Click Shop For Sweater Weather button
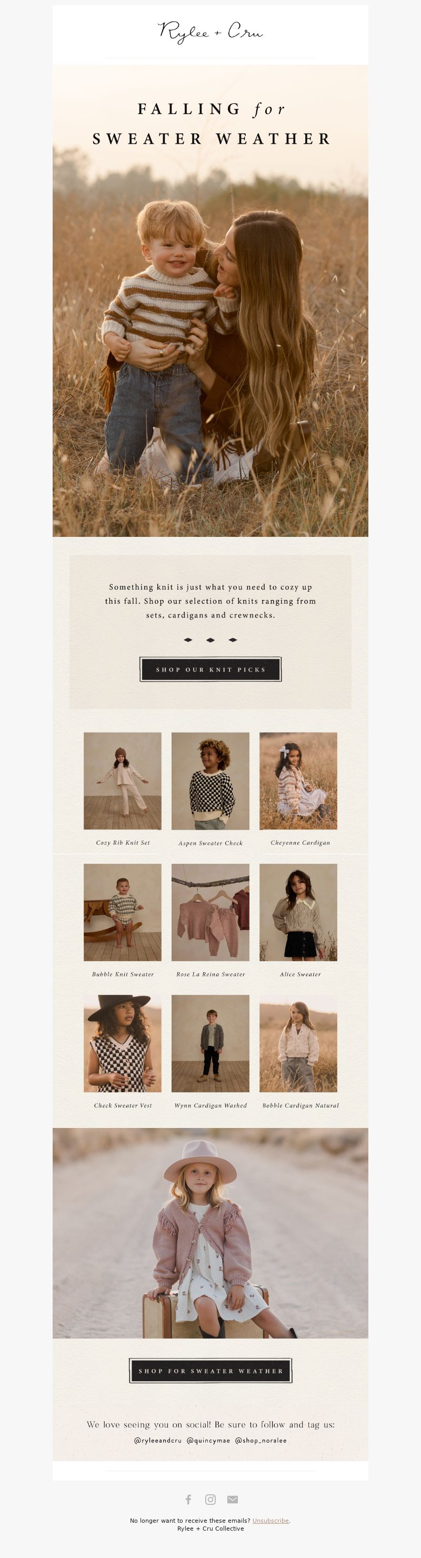 point(210,1371)
